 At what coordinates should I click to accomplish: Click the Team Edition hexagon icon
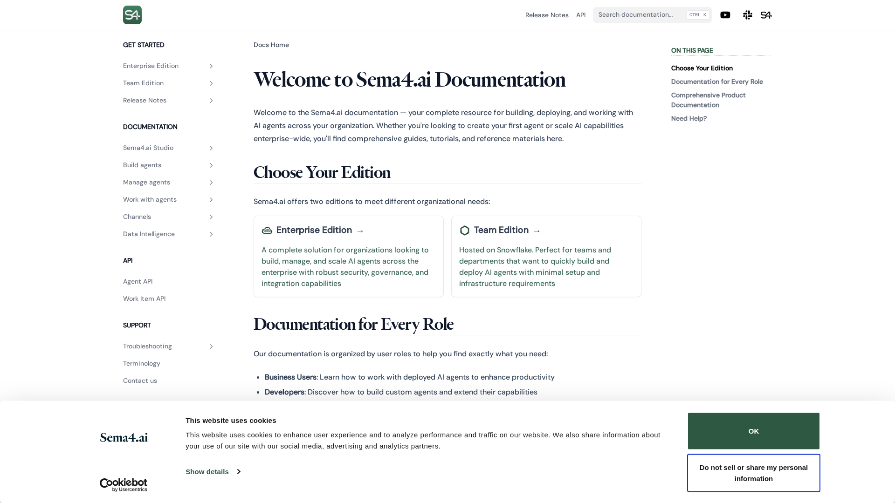point(464,231)
